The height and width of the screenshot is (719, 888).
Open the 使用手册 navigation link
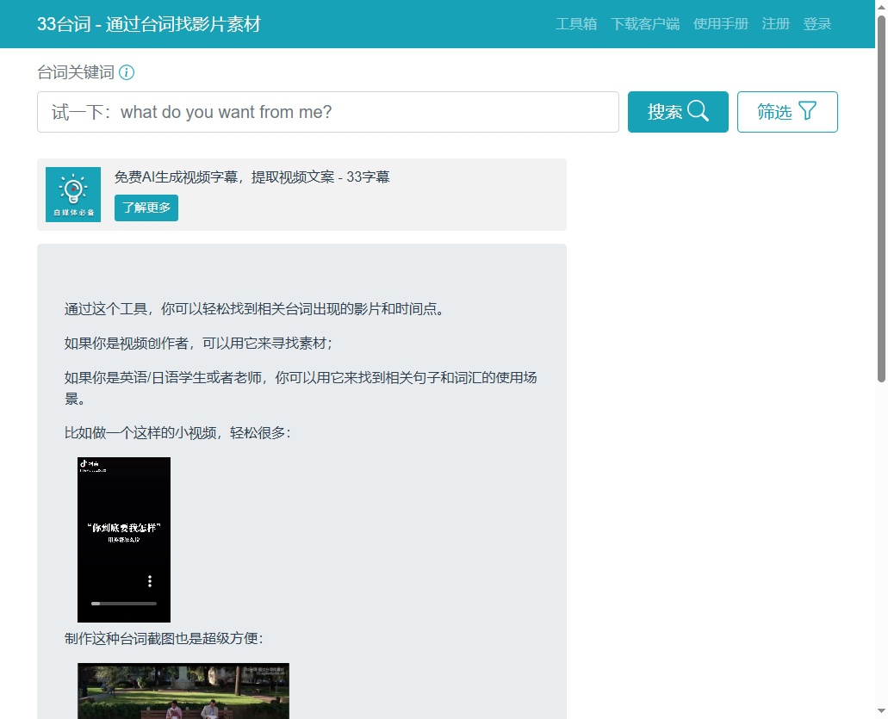[x=720, y=24]
